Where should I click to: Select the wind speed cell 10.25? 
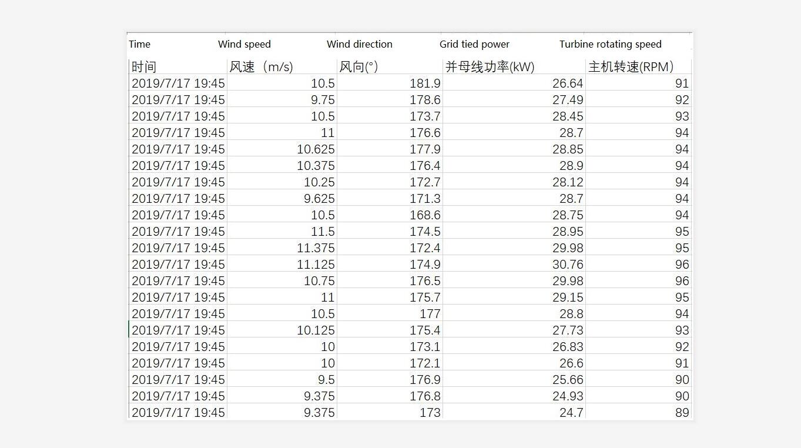tap(281, 182)
